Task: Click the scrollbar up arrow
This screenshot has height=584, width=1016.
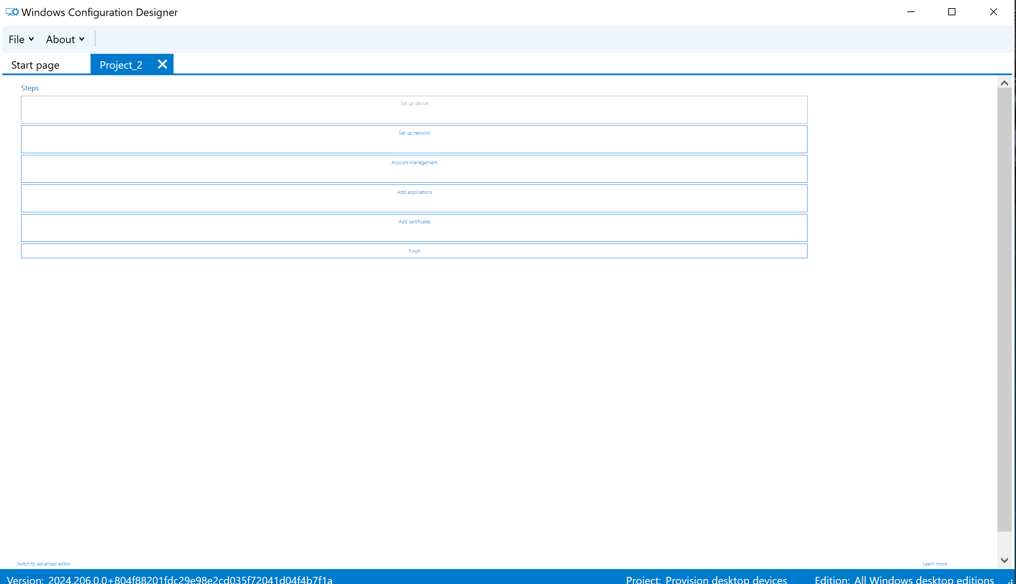Action: tap(1004, 83)
